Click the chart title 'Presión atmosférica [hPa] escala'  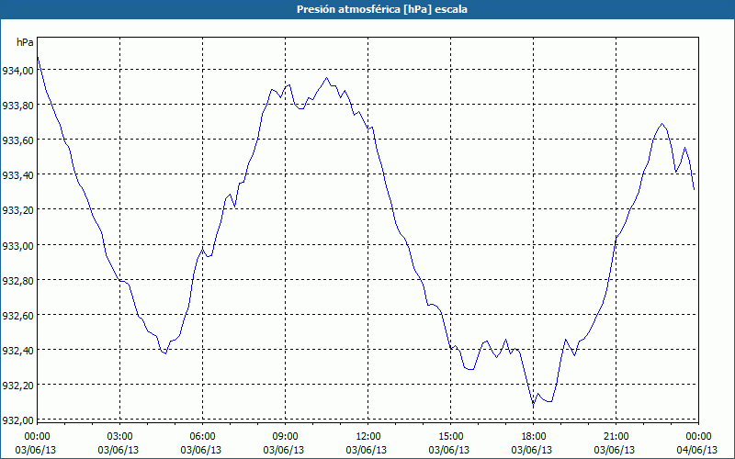[x=381, y=9]
